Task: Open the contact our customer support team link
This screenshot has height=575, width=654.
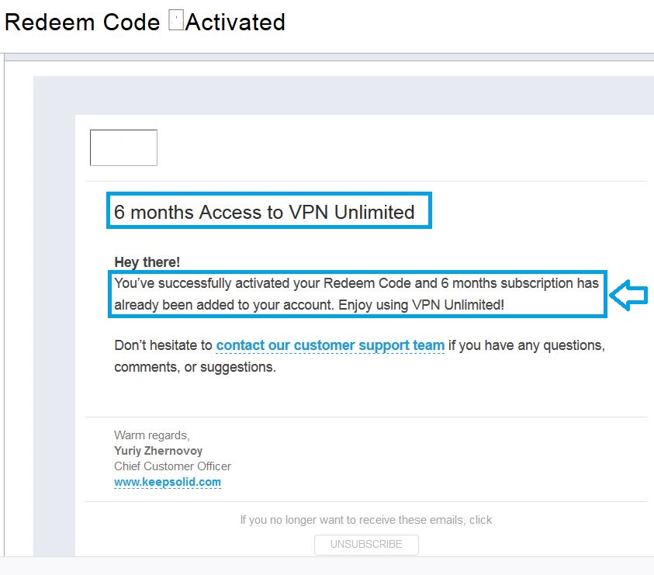Action: (330, 345)
